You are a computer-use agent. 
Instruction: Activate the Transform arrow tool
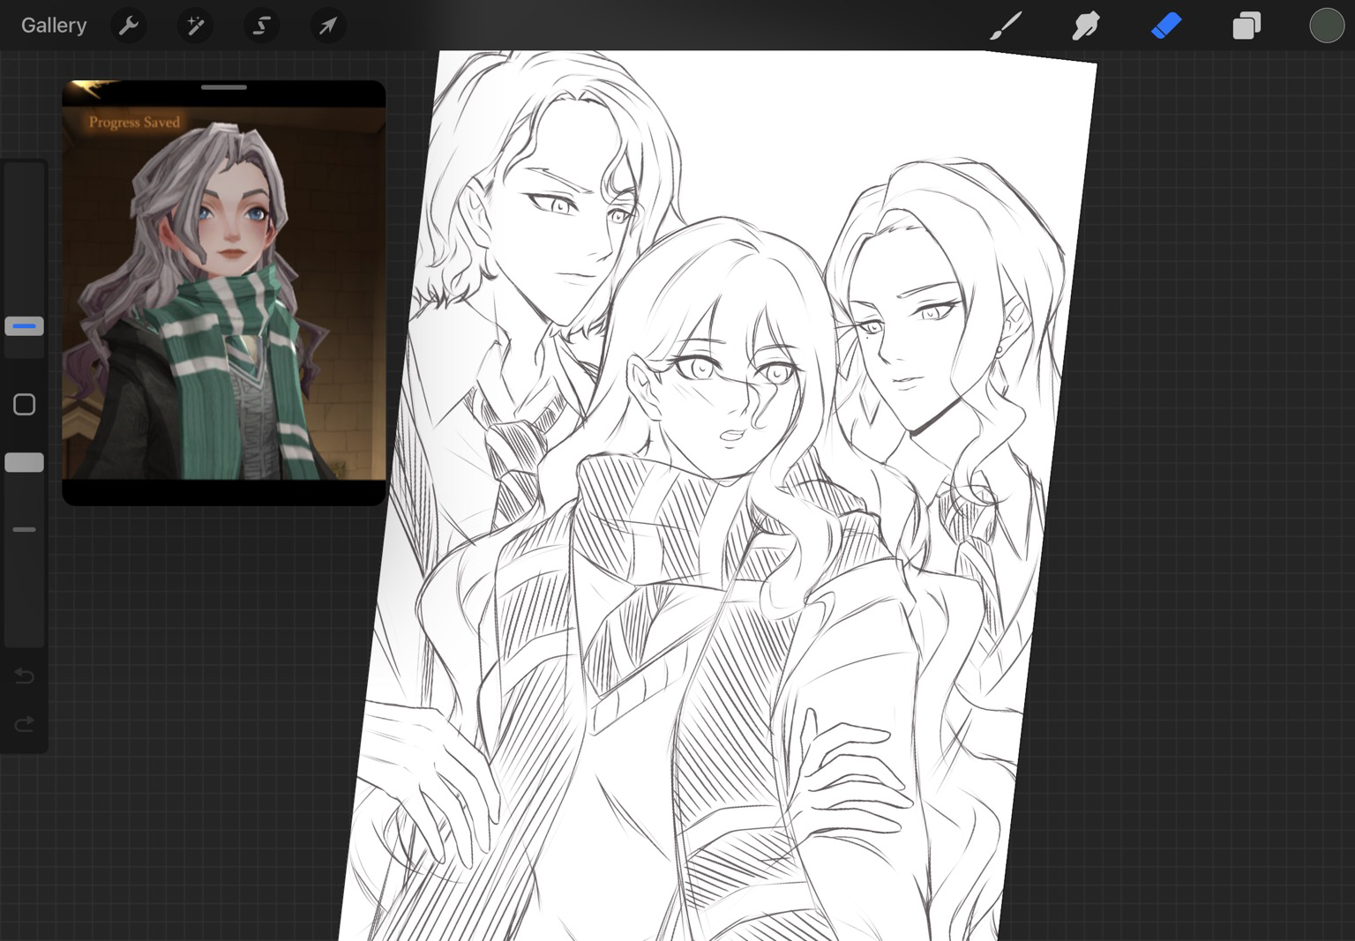click(x=327, y=26)
